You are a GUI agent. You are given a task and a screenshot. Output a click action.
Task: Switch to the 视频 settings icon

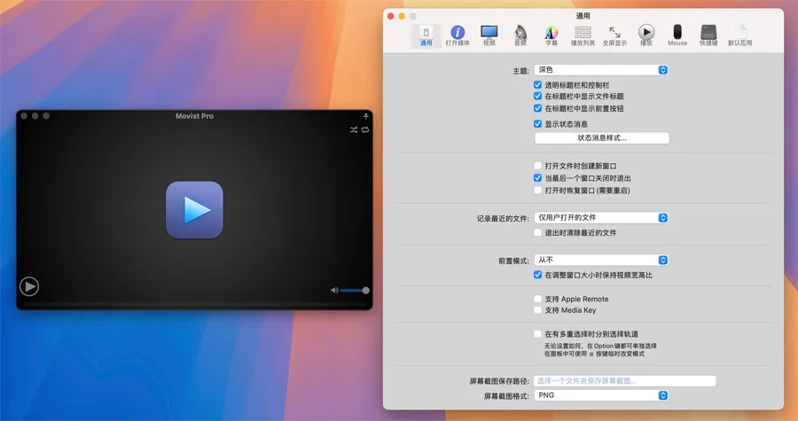click(x=489, y=35)
